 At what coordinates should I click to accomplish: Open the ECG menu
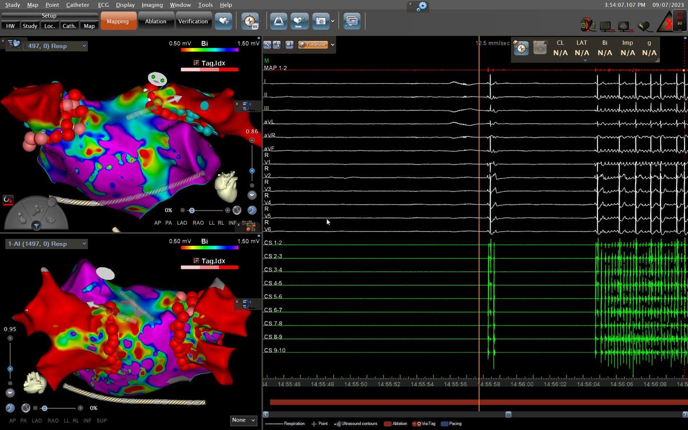103,5
